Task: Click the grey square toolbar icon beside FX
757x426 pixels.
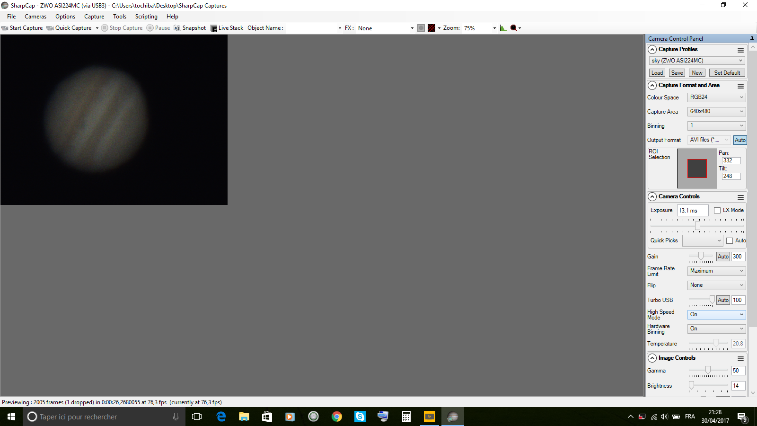Action: [x=421, y=28]
